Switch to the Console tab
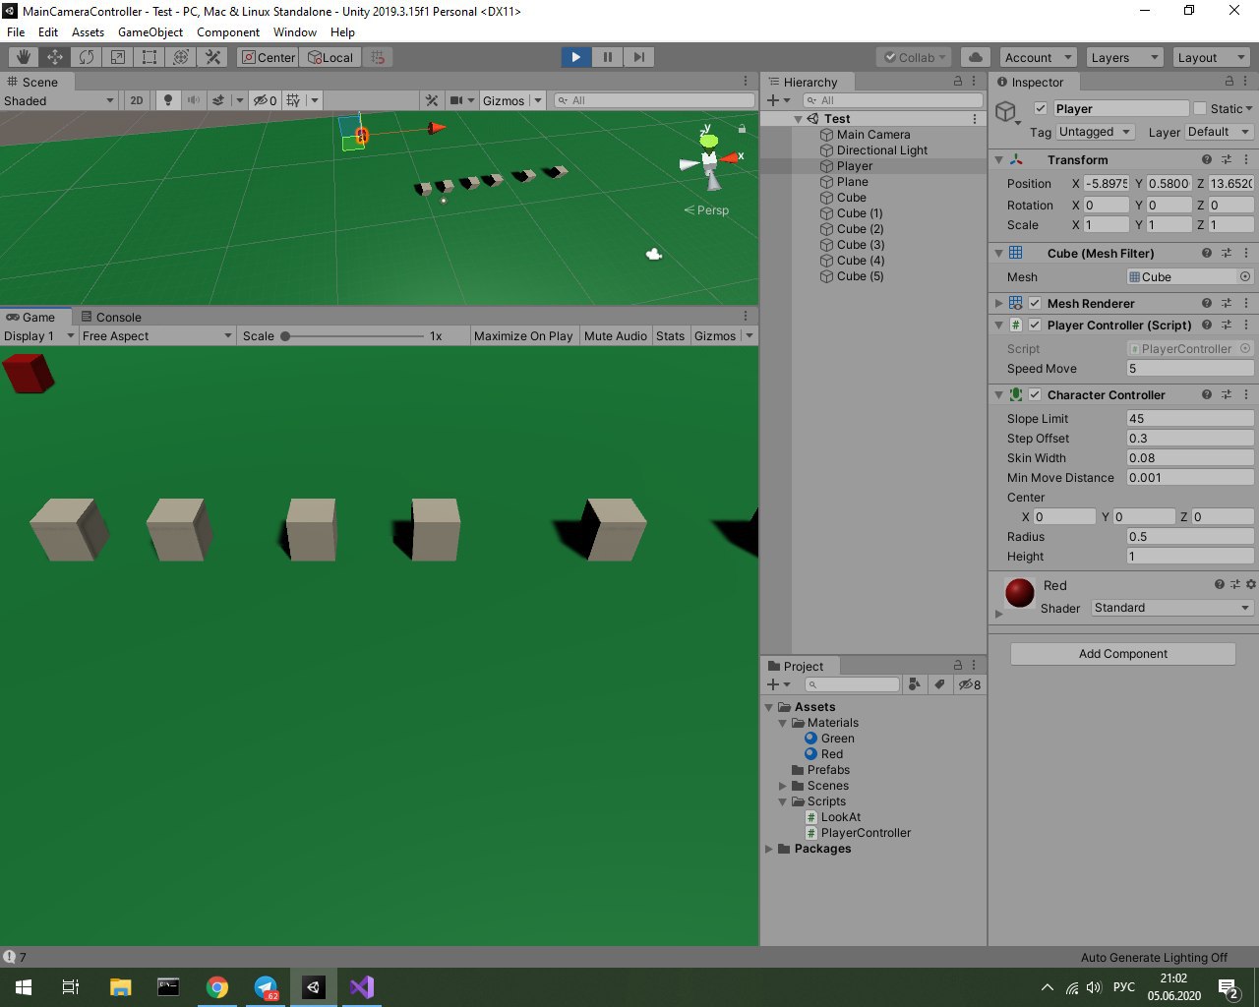The width and height of the screenshot is (1259, 1007). (x=110, y=317)
